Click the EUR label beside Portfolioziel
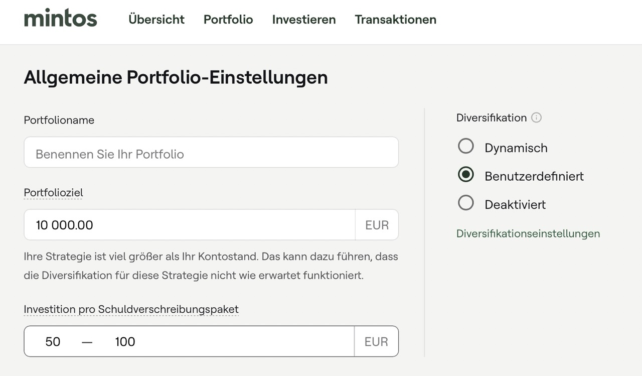642x376 pixels. click(377, 225)
